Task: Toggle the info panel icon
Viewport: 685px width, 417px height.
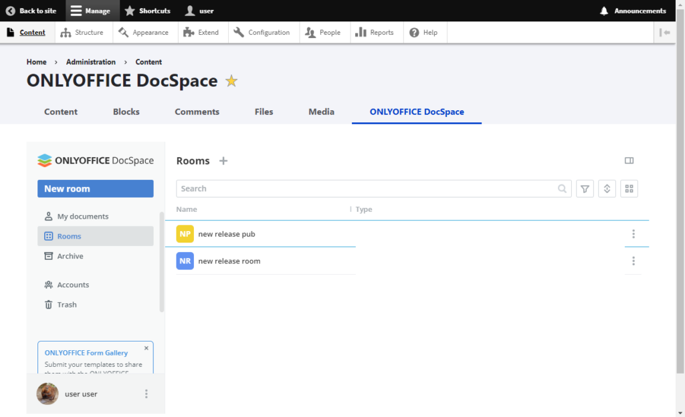Action: [629, 160]
